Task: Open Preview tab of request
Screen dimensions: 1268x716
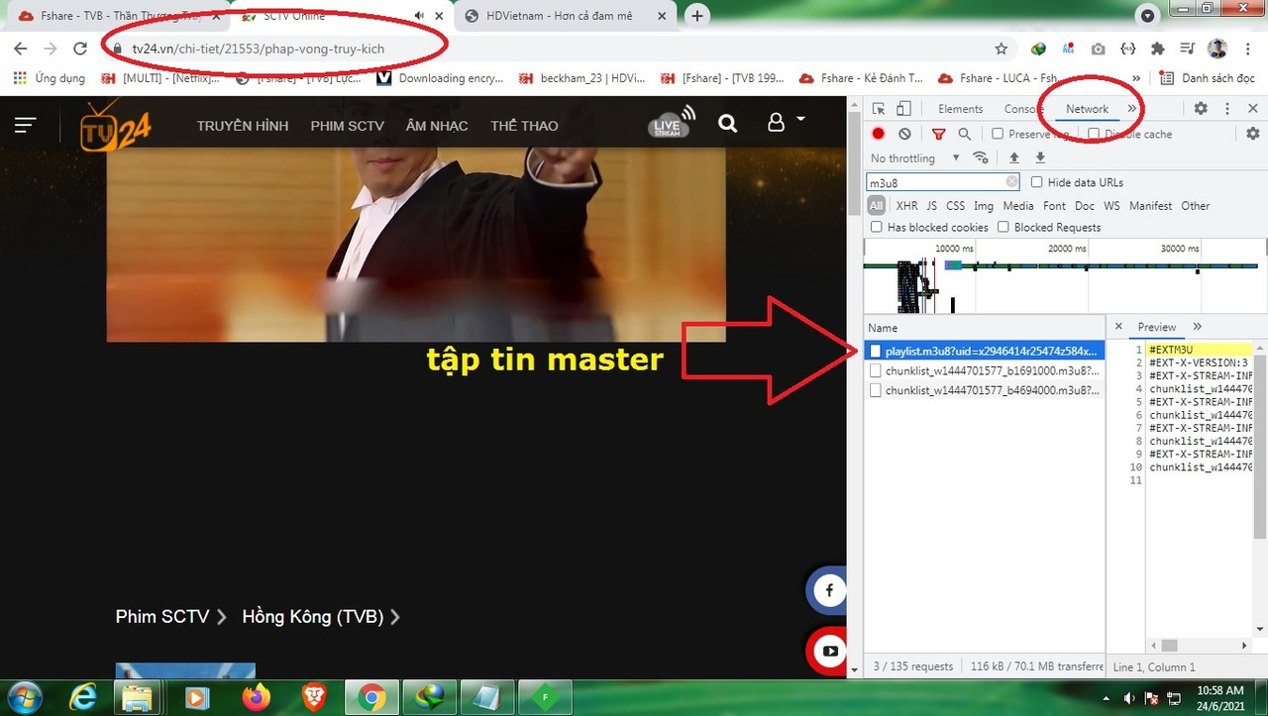Action: point(1156,327)
